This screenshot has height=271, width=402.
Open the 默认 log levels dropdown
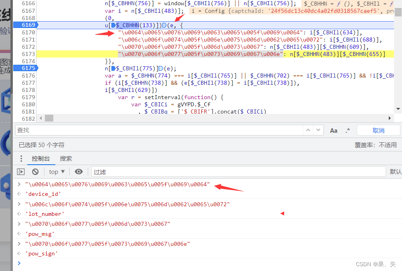[x=396, y=171]
